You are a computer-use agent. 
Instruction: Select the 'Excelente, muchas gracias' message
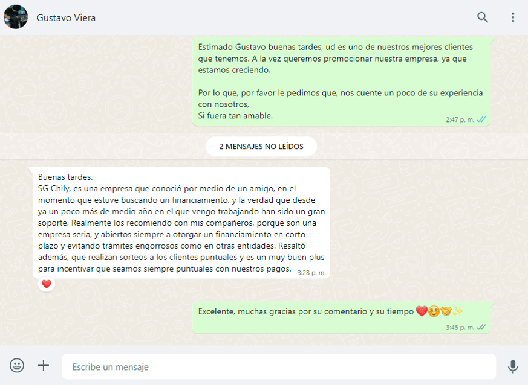[x=341, y=317]
